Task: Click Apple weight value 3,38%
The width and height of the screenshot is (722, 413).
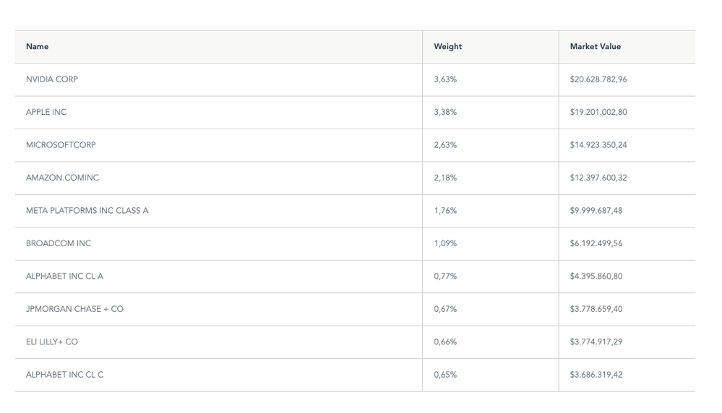Action: pyautogui.click(x=445, y=113)
